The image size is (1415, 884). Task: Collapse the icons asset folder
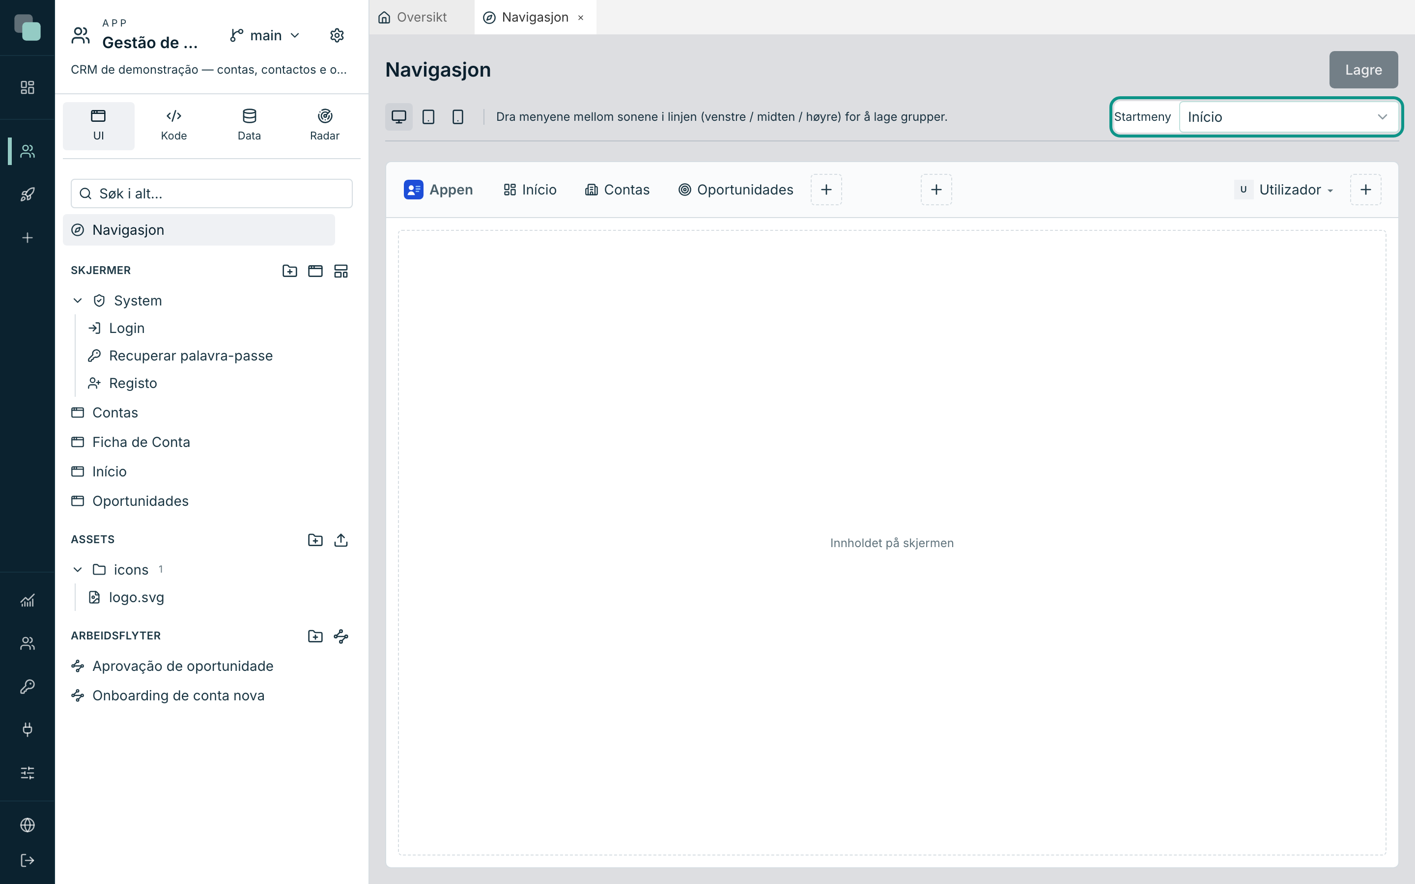click(x=77, y=570)
